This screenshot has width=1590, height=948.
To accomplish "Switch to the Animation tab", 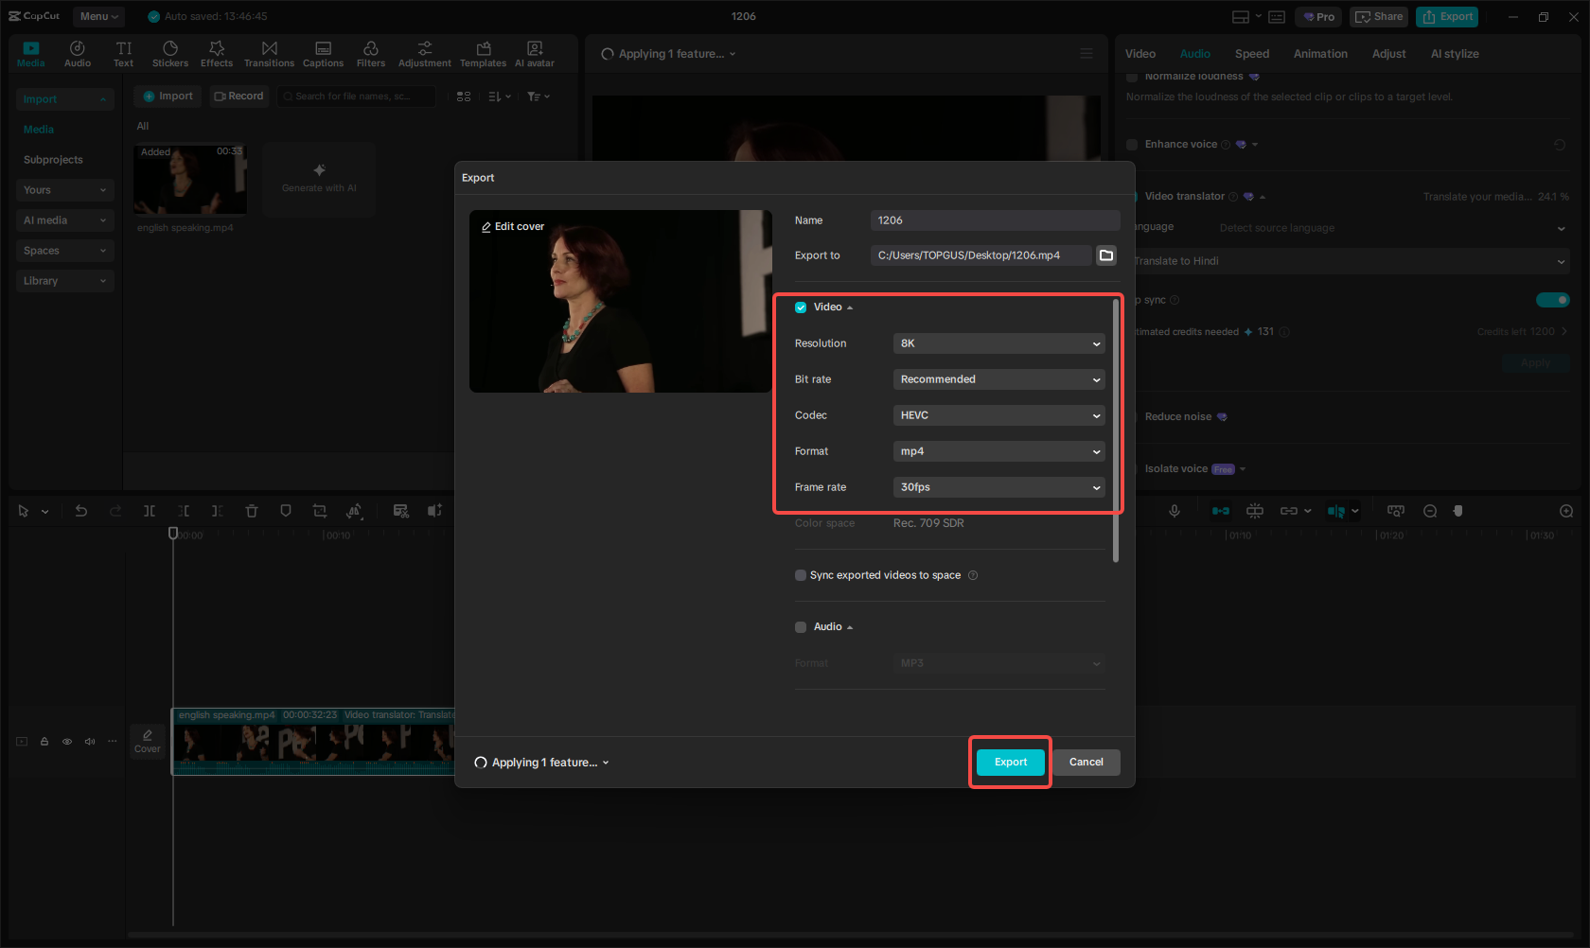I will point(1320,54).
